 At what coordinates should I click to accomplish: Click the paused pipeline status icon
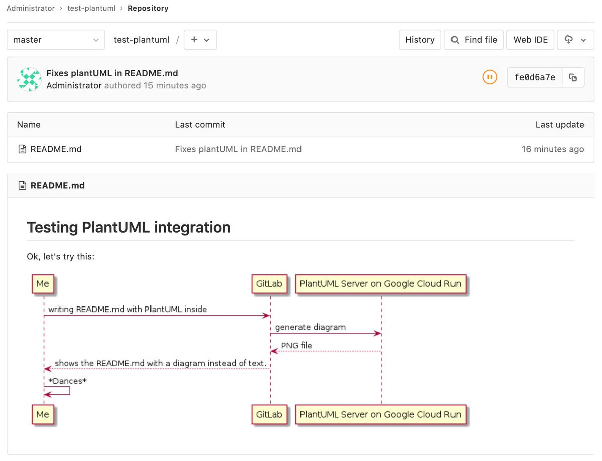click(x=490, y=77)
